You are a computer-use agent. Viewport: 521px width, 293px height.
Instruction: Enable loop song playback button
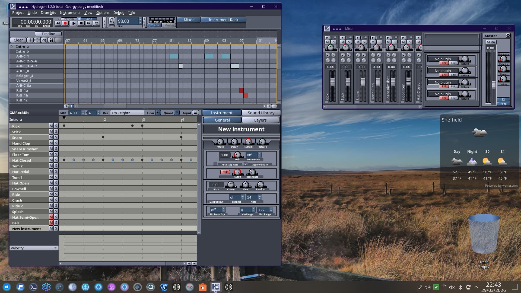(96, 23)
